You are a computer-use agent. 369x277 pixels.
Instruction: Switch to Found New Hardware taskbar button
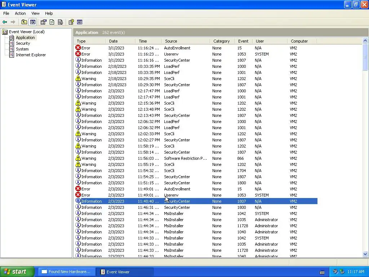pyautogui.click(x=67, y=272)
